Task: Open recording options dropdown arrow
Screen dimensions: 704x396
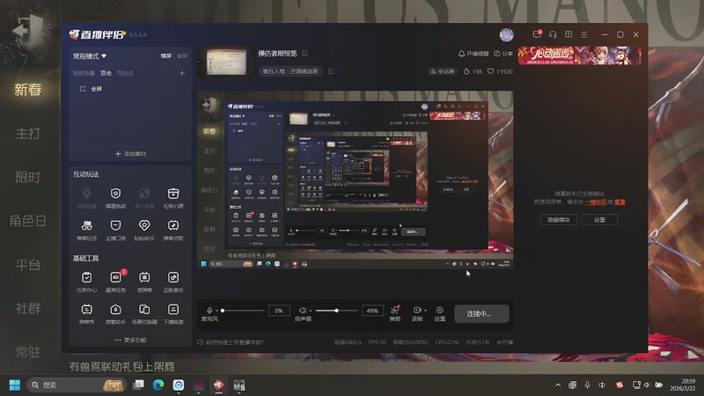Action: click(426, 311)
